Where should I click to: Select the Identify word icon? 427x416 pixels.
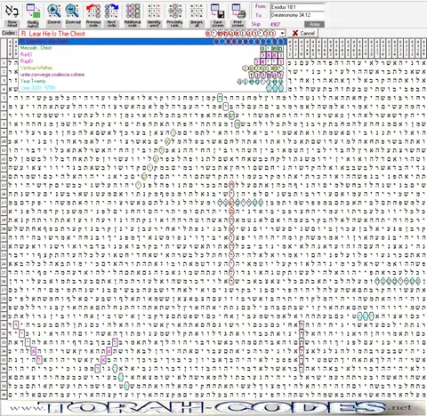pyautogui.click(x=154, y=11)
